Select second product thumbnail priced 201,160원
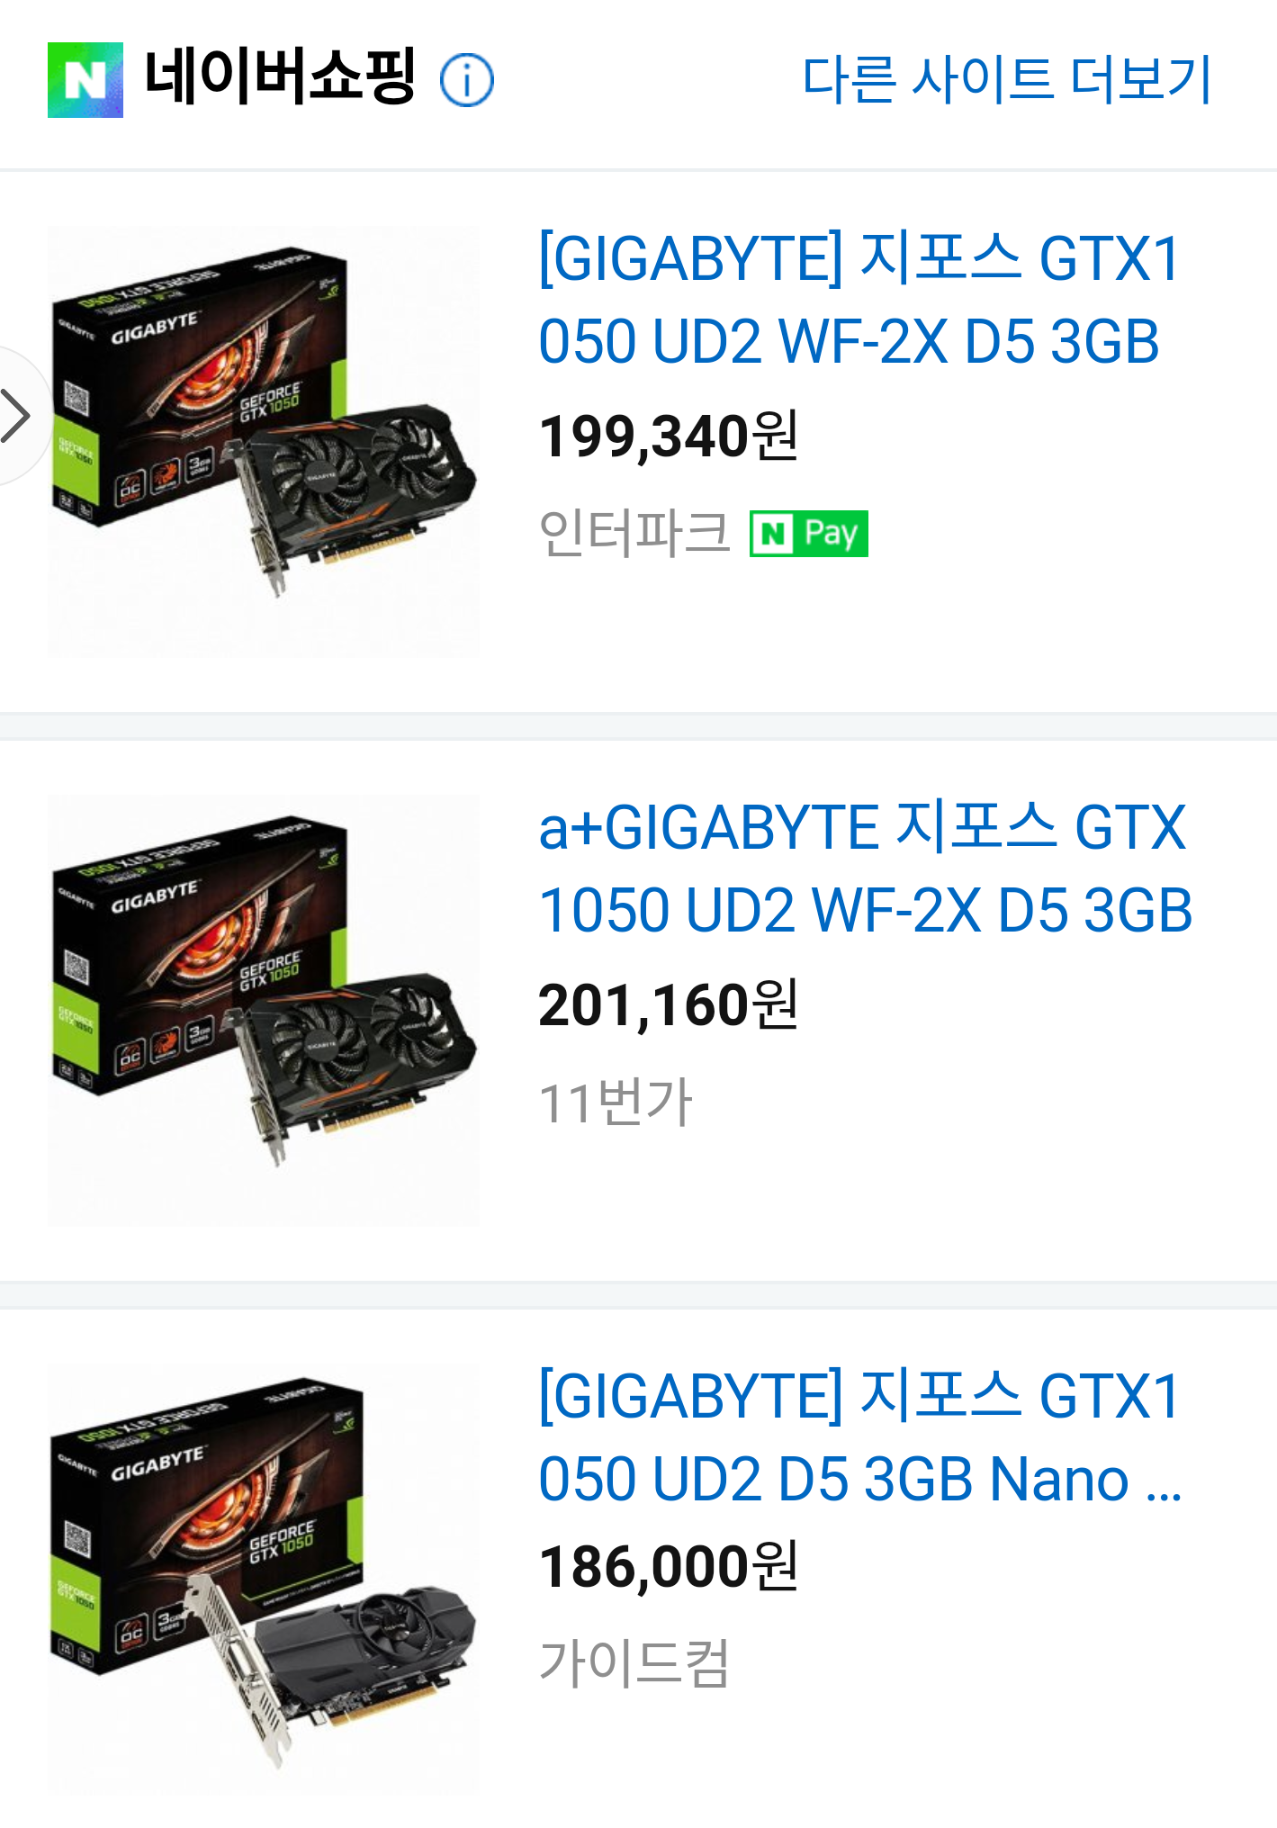Image resolution: width=1277 pixels, height=1828 pixels. (x=264, y=1010)
